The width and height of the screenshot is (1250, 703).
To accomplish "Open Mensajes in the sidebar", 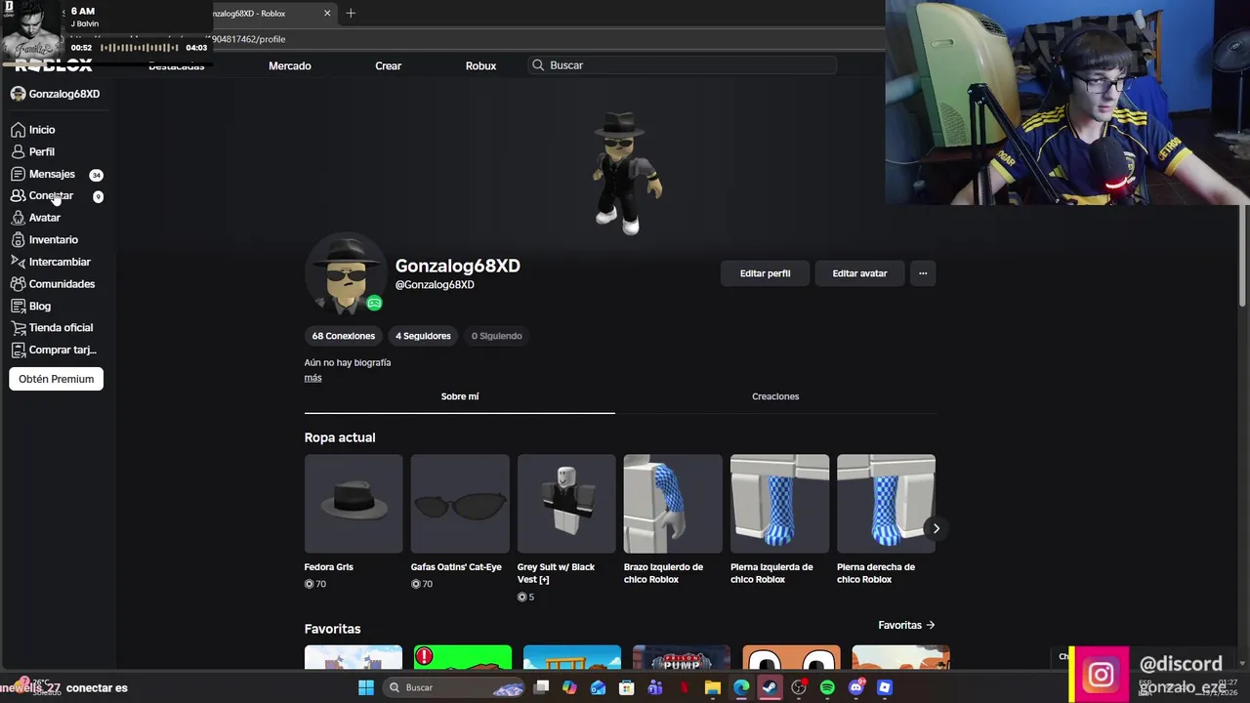I will [x=51, y=174].
